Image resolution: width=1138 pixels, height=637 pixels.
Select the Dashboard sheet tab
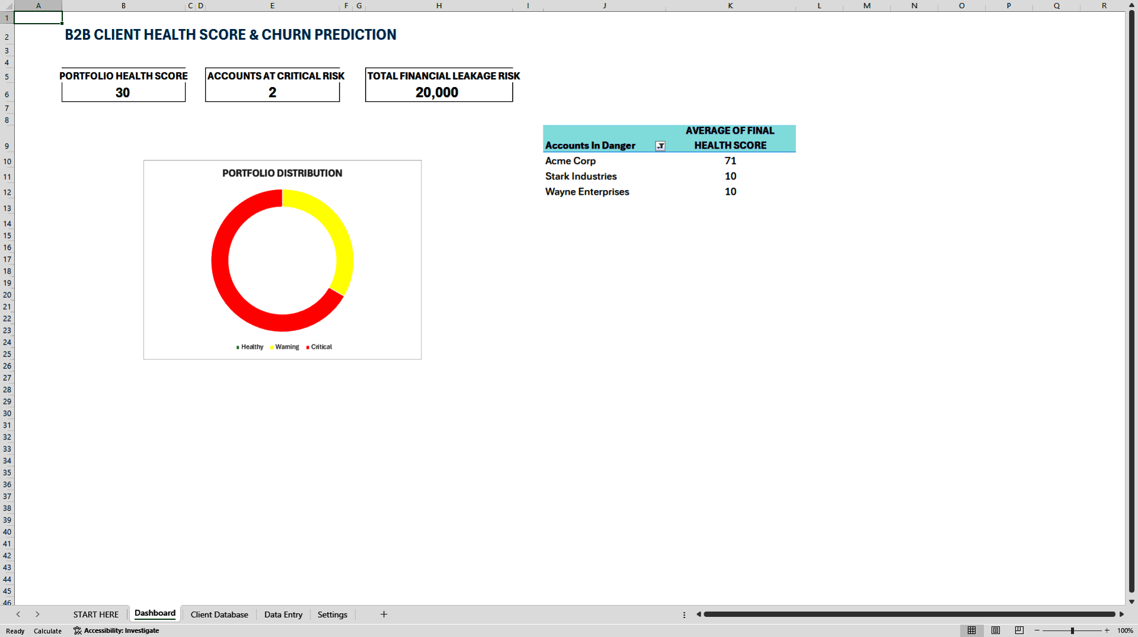coord(155,613)
